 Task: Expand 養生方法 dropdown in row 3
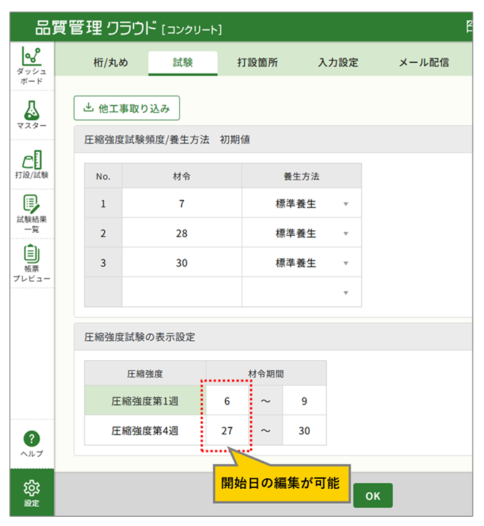pyautogui.click(x=346, y=263)
